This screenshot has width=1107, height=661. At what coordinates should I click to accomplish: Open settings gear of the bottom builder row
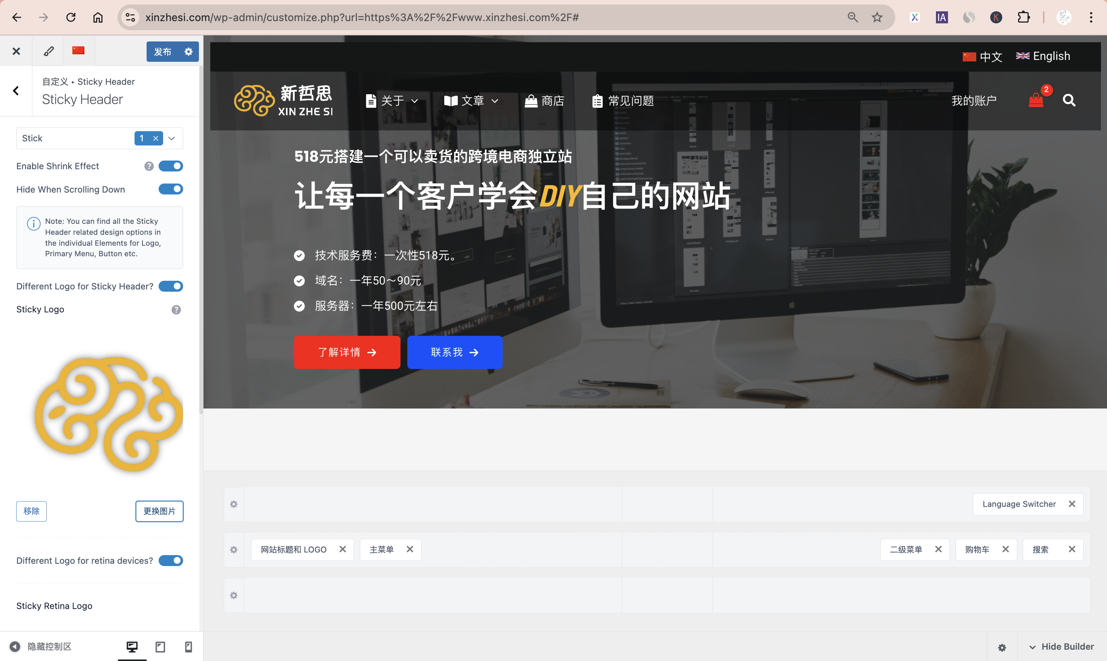(234, 595)
